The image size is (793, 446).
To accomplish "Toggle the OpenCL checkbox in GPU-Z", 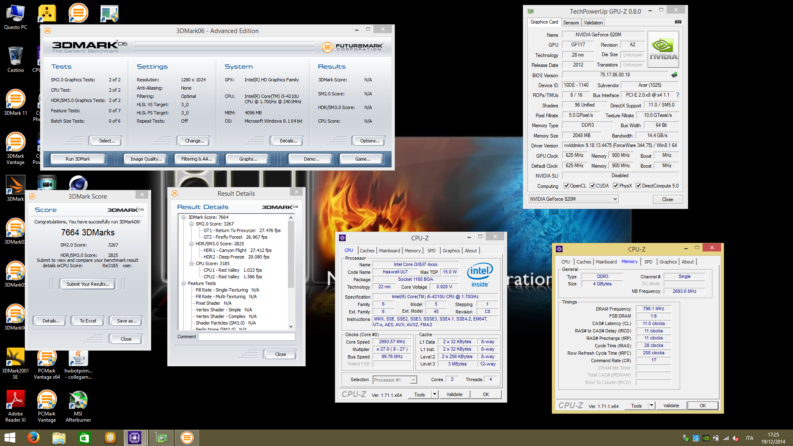I will [566, 186].
